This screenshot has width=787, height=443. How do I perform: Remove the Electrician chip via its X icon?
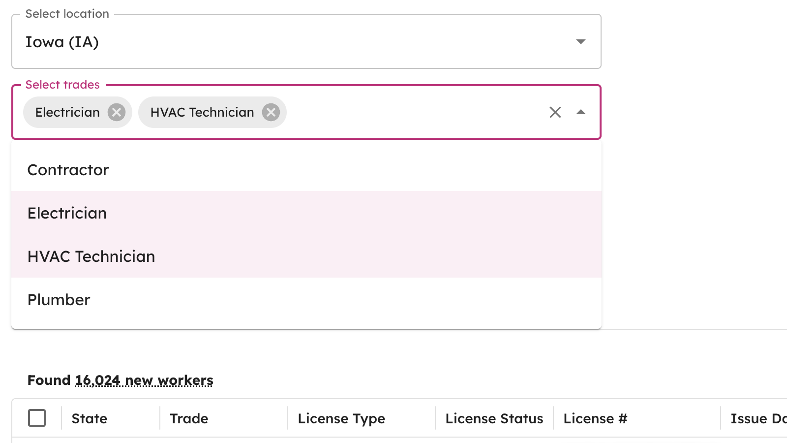(117, 112)
